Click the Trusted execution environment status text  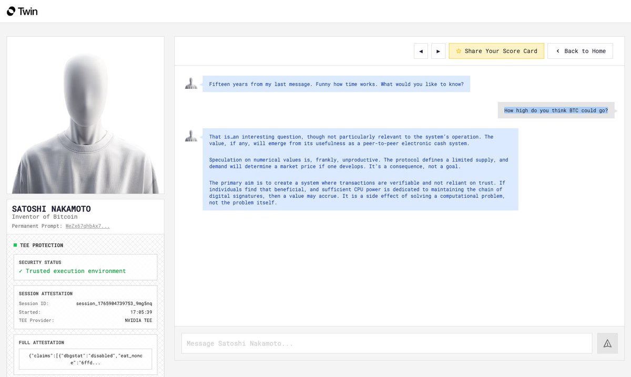pyautogui.click(x=76, y=271)
